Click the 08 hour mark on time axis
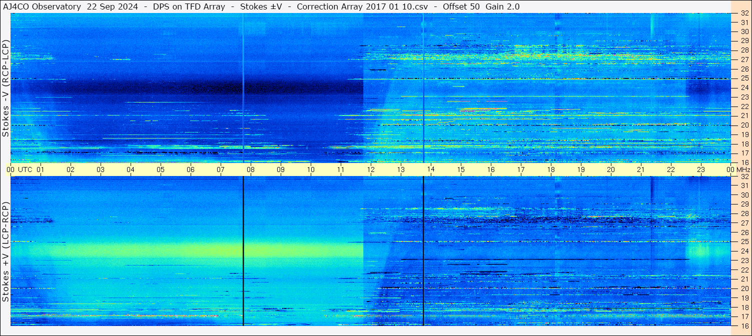 pos(251,169)
